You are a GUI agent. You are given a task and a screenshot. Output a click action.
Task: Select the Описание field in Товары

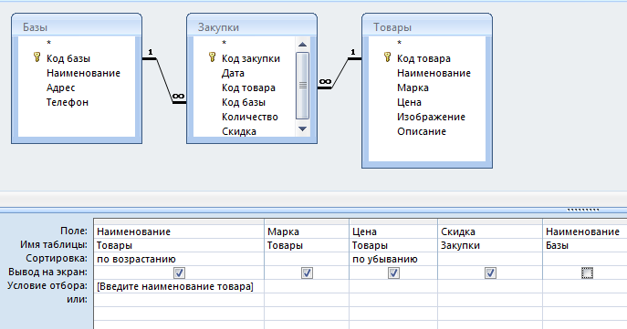pos(422,131)
